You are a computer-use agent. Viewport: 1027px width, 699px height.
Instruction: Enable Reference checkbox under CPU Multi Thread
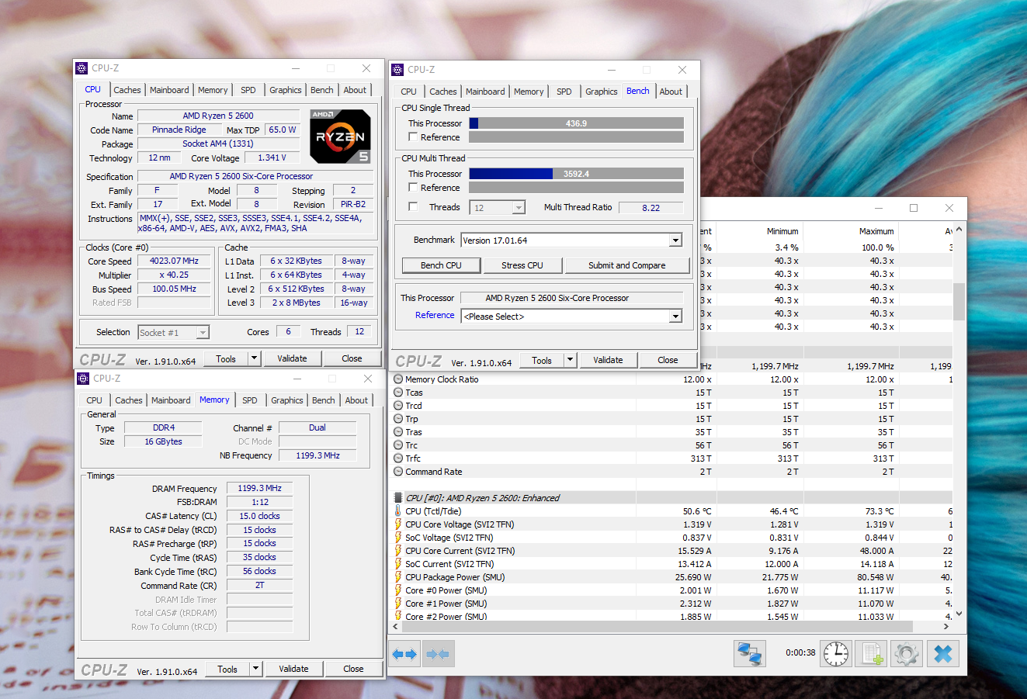click(x=413, y=188)
